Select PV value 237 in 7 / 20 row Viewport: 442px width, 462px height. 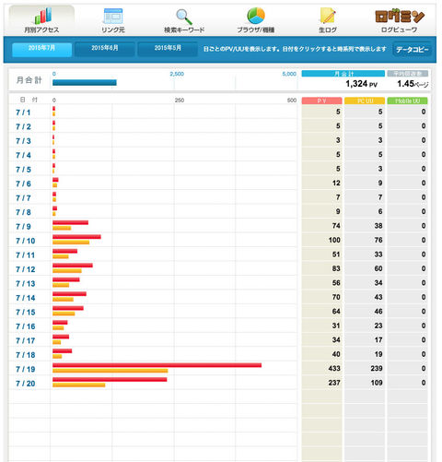tap(334, 383)
